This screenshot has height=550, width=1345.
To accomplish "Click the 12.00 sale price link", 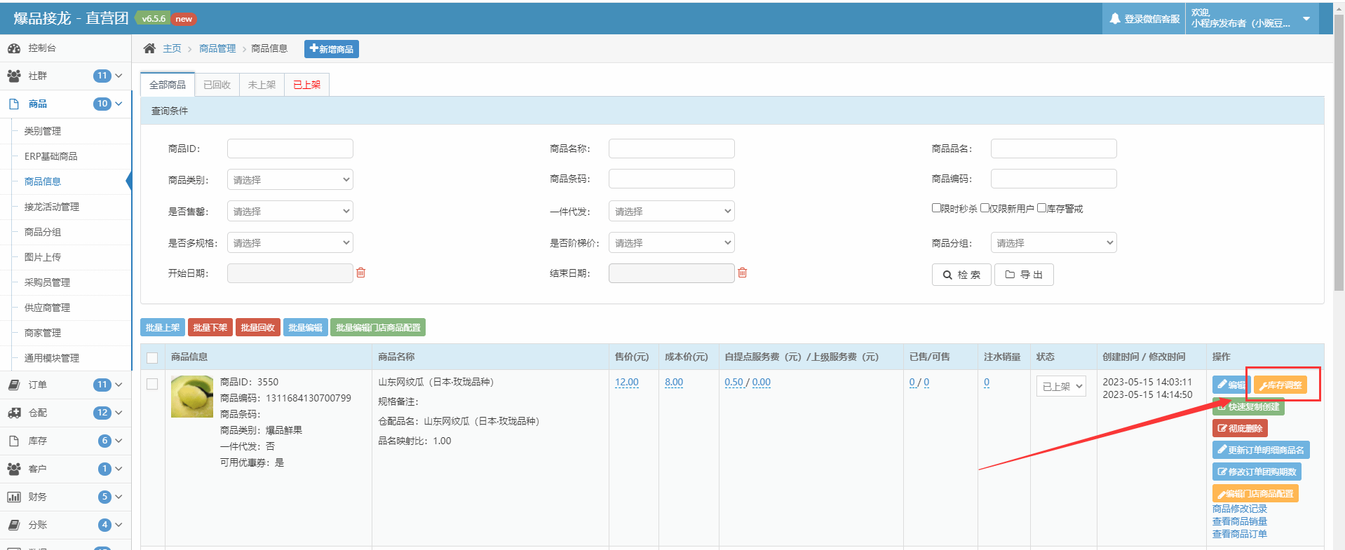I will tap(627, 382).
